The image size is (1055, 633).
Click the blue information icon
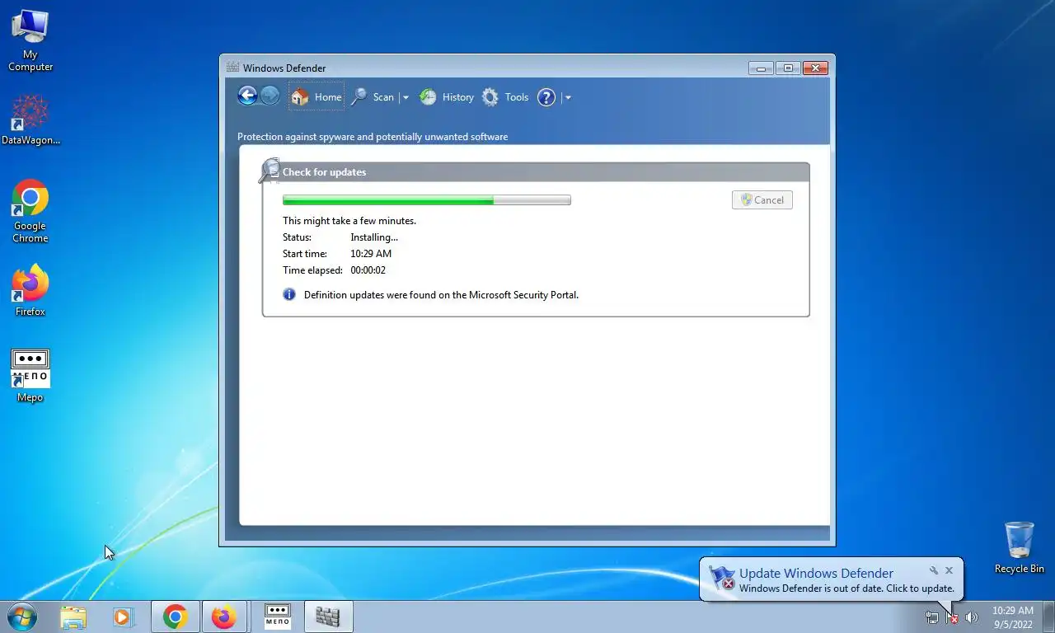(289, 294)
